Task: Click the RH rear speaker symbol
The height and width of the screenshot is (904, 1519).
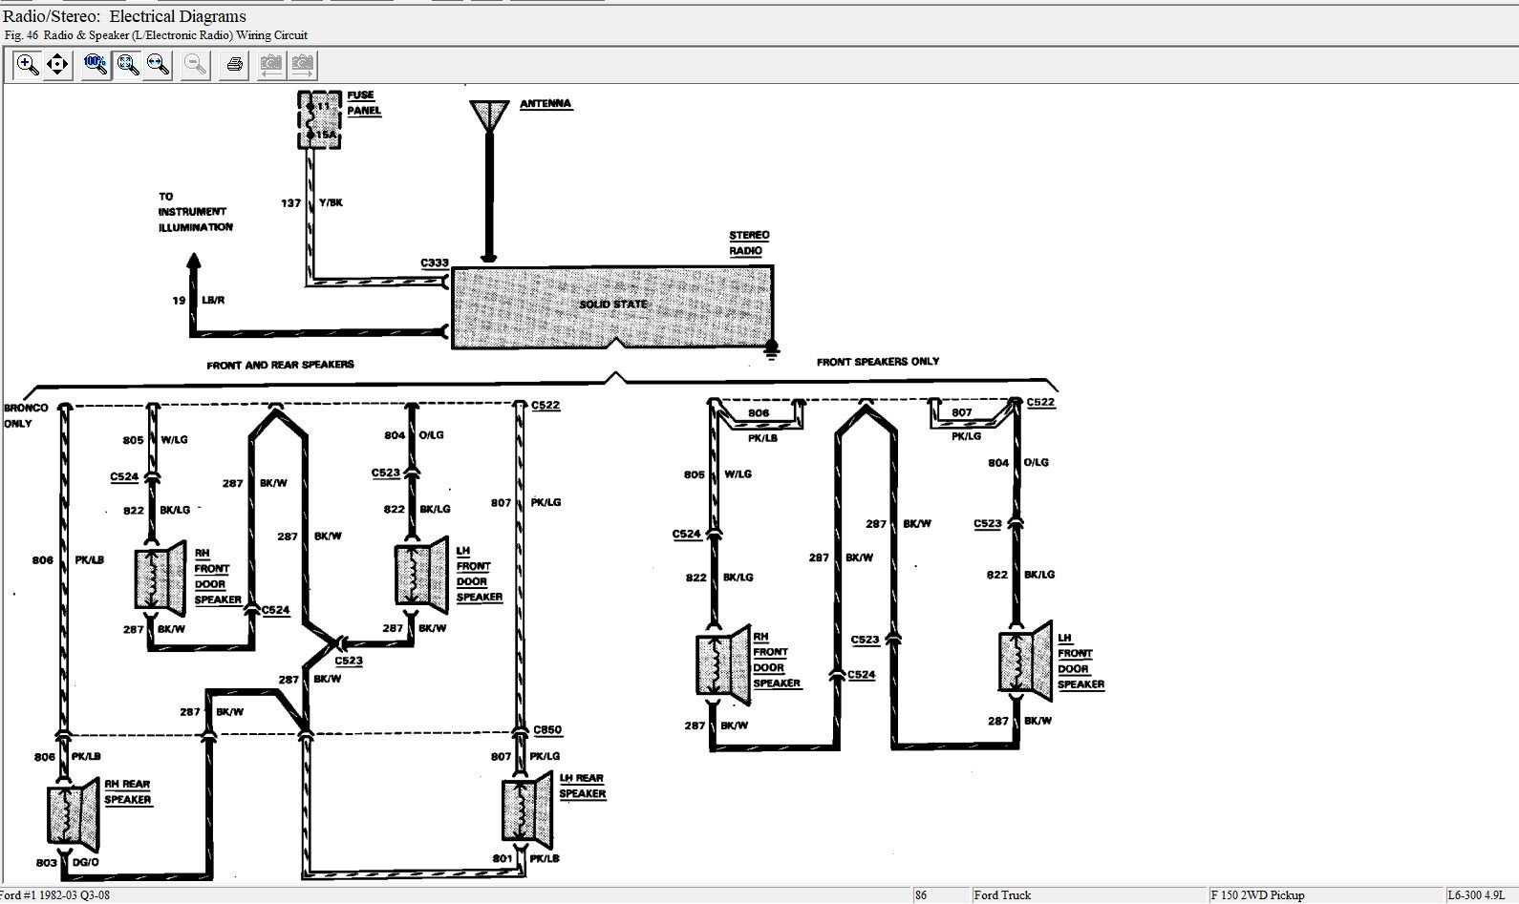Action: click(x=74, y=813)
